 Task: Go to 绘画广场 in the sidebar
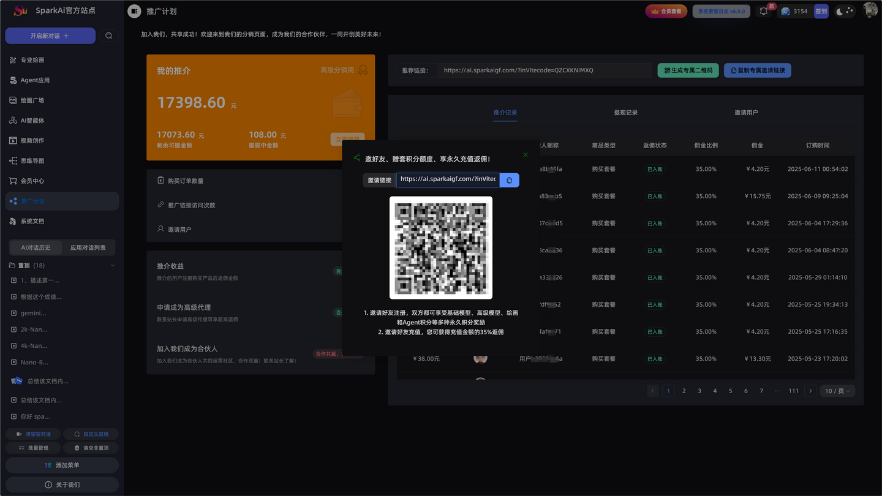click(62, 100)
